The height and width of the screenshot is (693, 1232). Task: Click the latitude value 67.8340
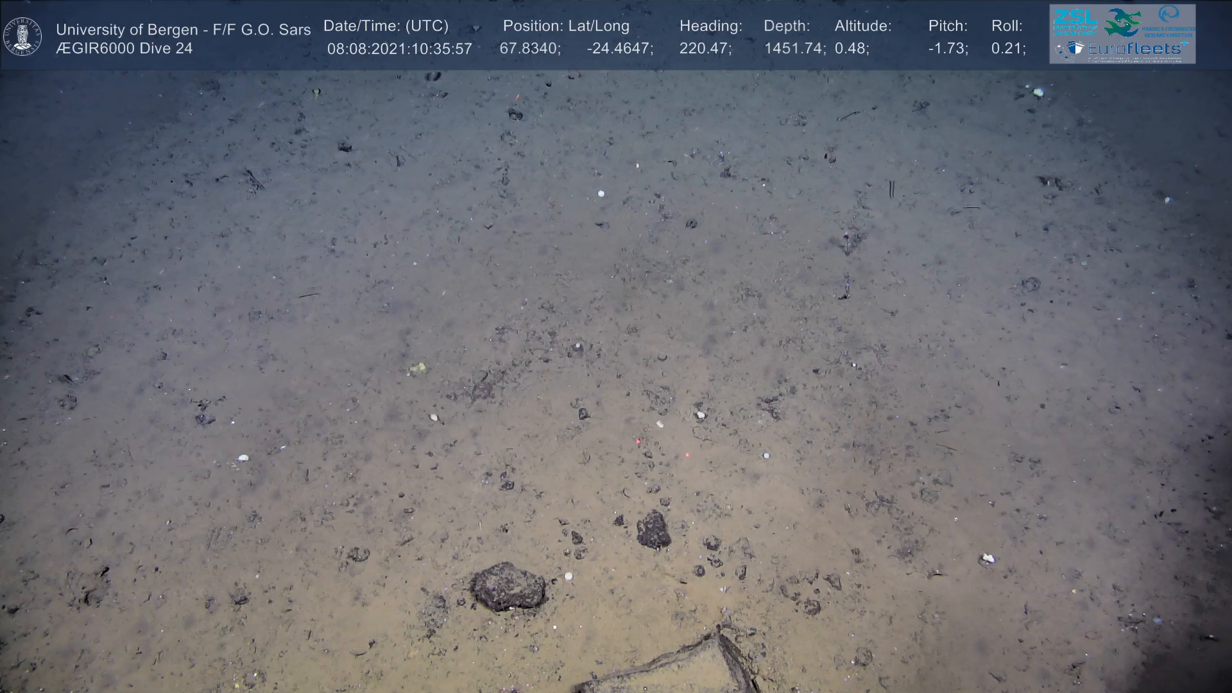[x=530, y=49]
